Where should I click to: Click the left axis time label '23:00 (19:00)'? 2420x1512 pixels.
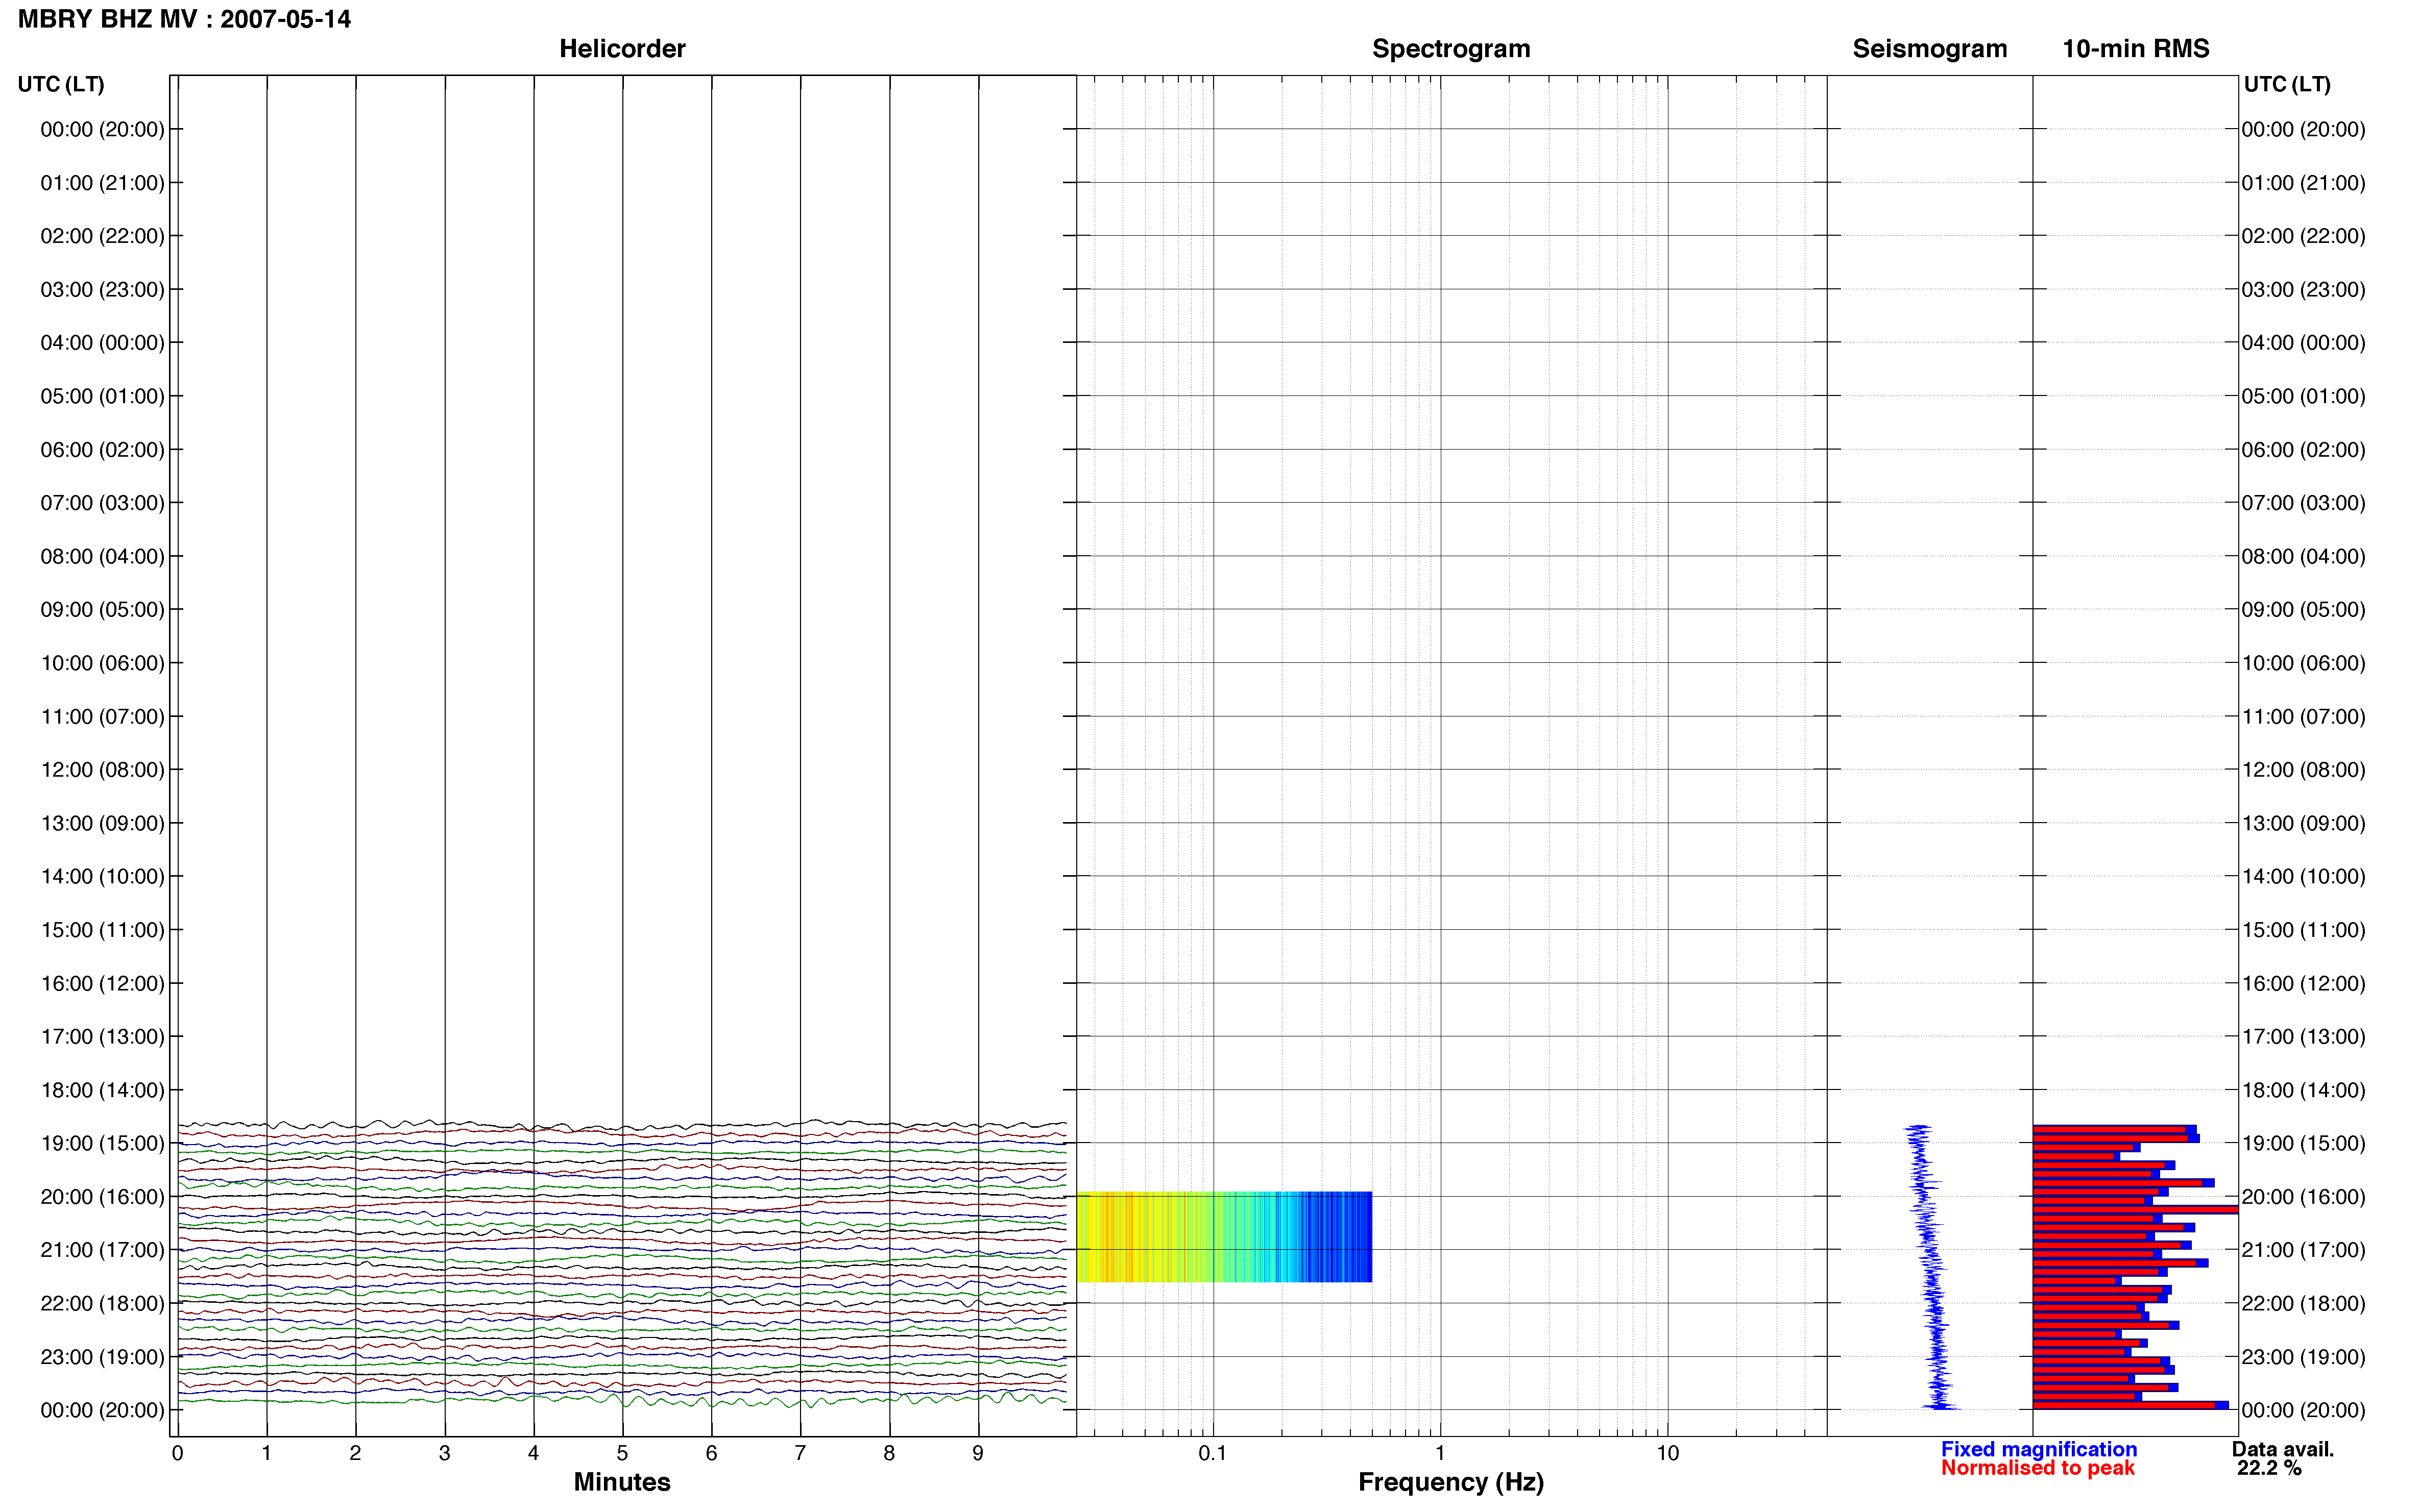[x=102, y=1357]
